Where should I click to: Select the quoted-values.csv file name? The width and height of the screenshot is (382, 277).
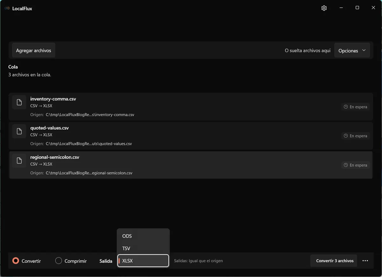[x=49, y=128]
